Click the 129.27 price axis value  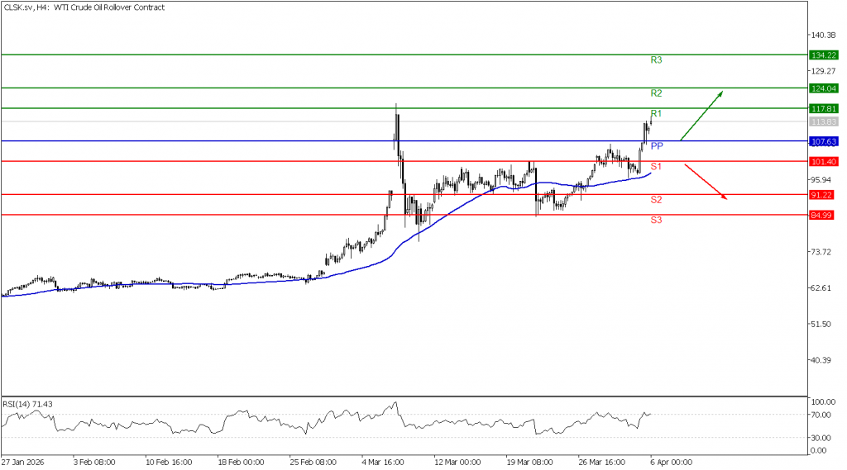[823, 71]
